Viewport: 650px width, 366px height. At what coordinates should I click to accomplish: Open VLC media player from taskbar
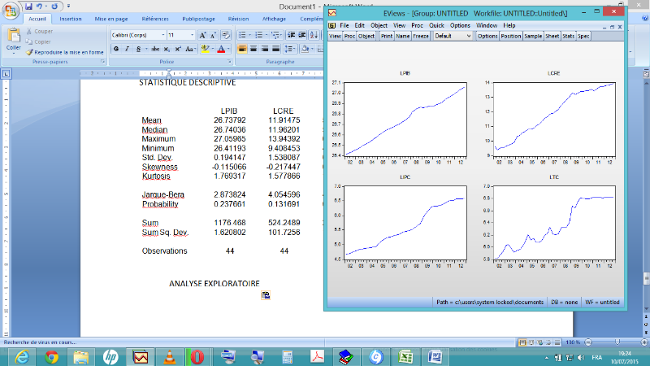point(170,356)
